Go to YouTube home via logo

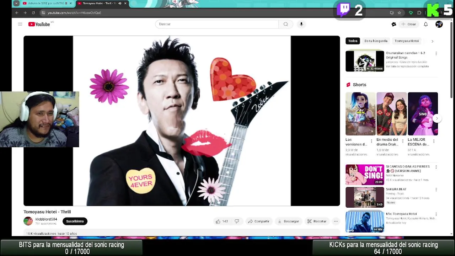[39, 24]
